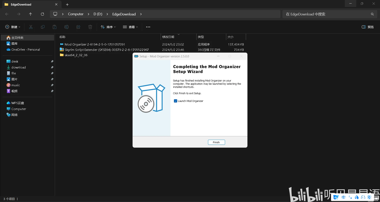Click the Delete trash icon

(x=90, y=27)
